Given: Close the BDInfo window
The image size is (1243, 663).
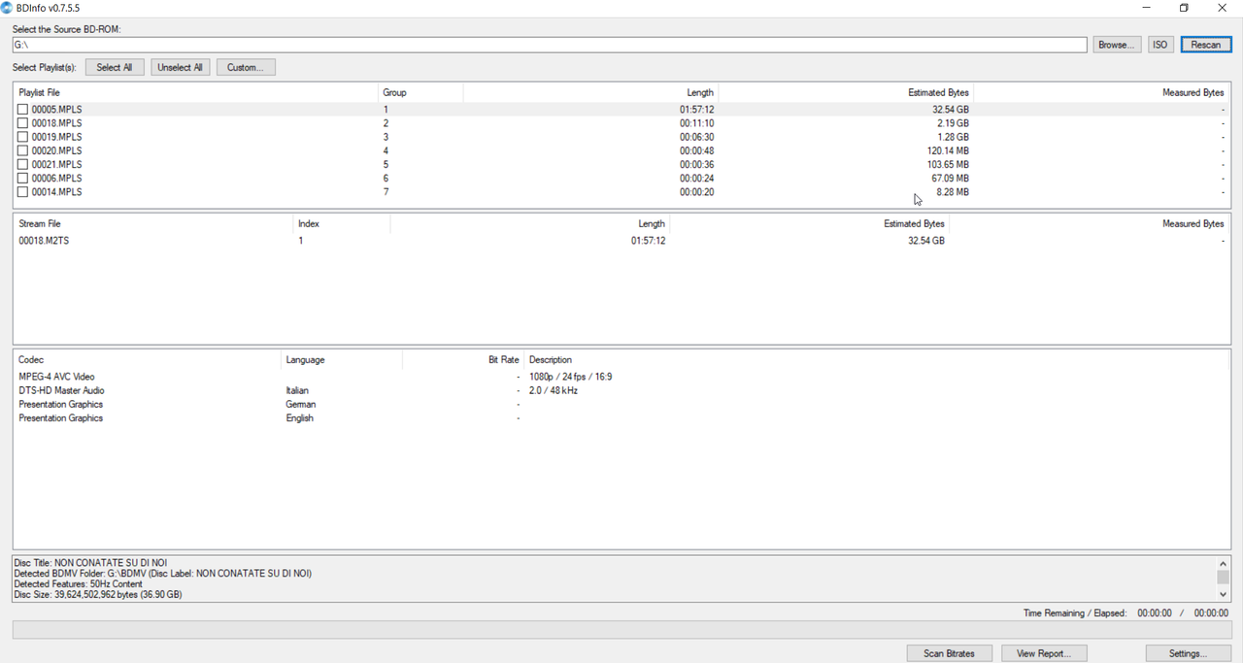Looking at the screenshot, I should click(1222, 8).
